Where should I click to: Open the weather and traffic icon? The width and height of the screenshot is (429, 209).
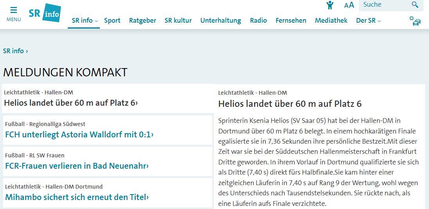pos(415,21)
